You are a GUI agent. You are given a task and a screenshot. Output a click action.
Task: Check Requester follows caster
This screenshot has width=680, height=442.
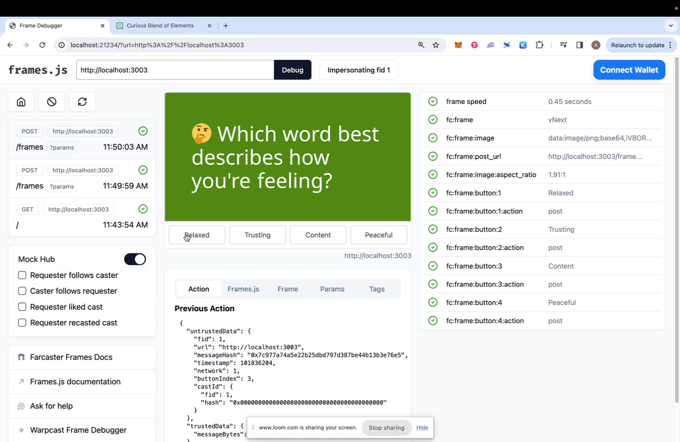click(x=22, y=275)
